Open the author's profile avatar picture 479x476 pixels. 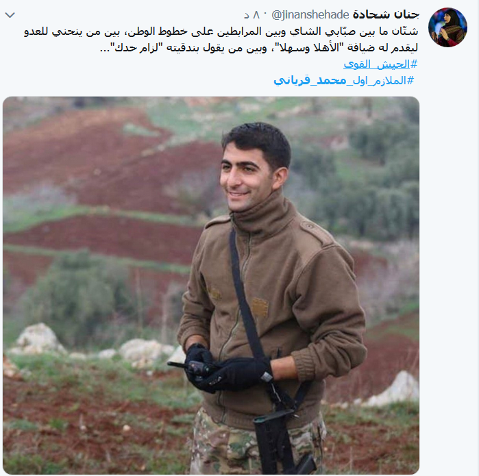447,27
